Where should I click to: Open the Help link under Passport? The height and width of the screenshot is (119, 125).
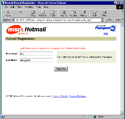(106, 33)
